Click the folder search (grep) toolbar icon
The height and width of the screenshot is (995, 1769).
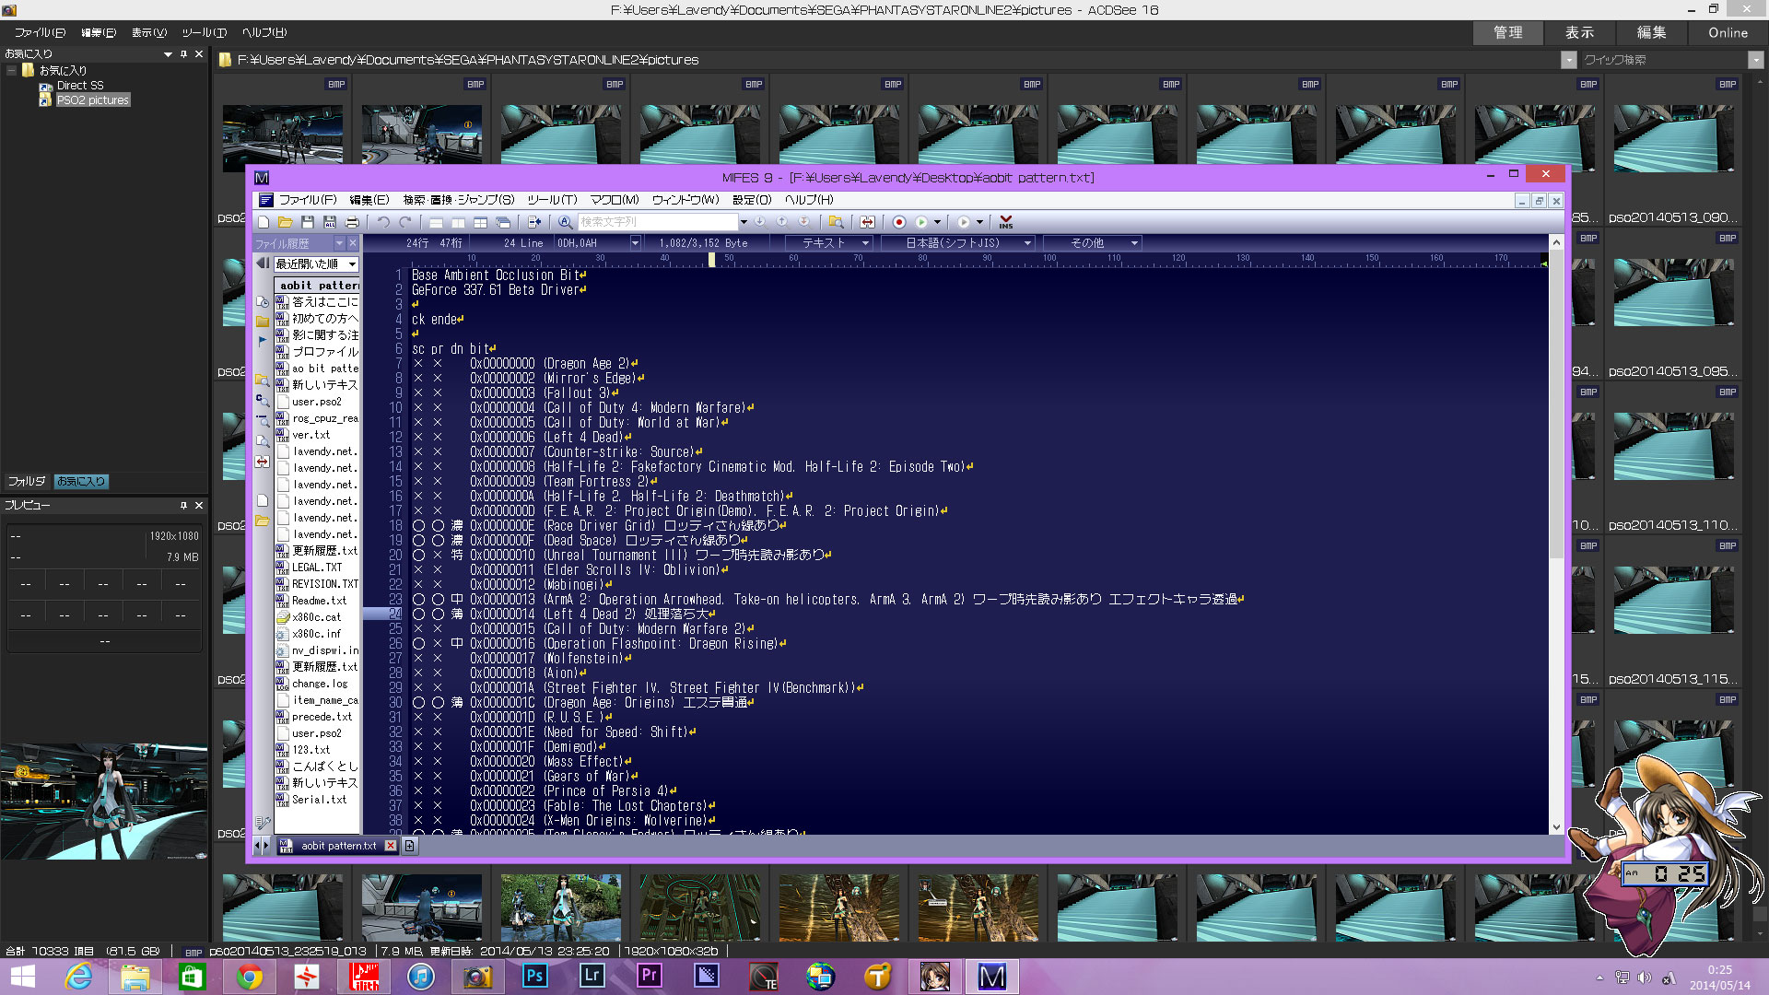(836, 222)
